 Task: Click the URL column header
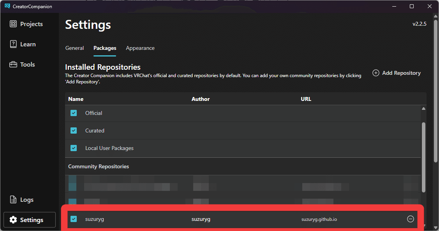tap(306, 99)
